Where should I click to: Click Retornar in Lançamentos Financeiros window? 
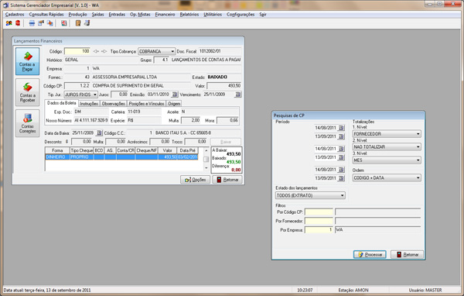pos(227,180)
